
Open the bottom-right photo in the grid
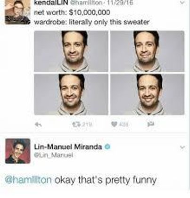(147, 94)
